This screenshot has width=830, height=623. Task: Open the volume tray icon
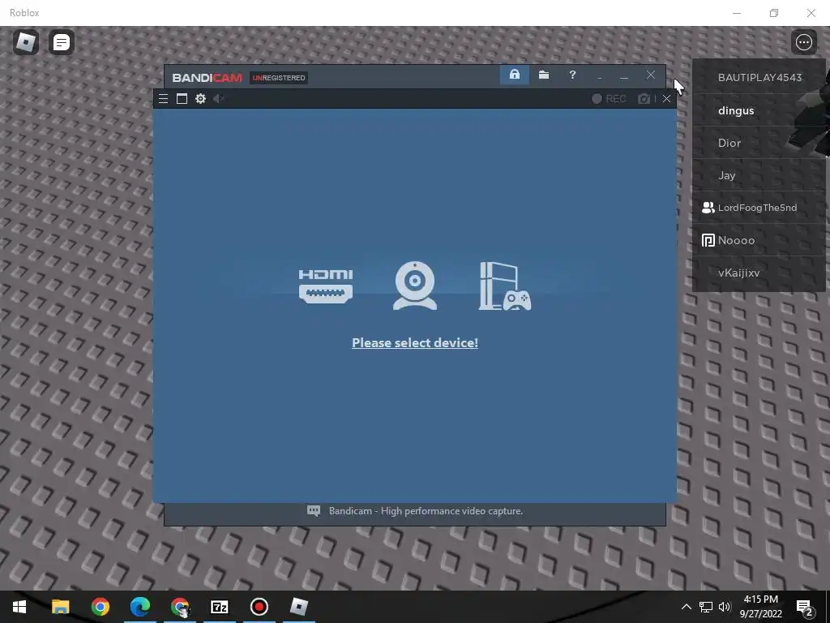point(725,607)
